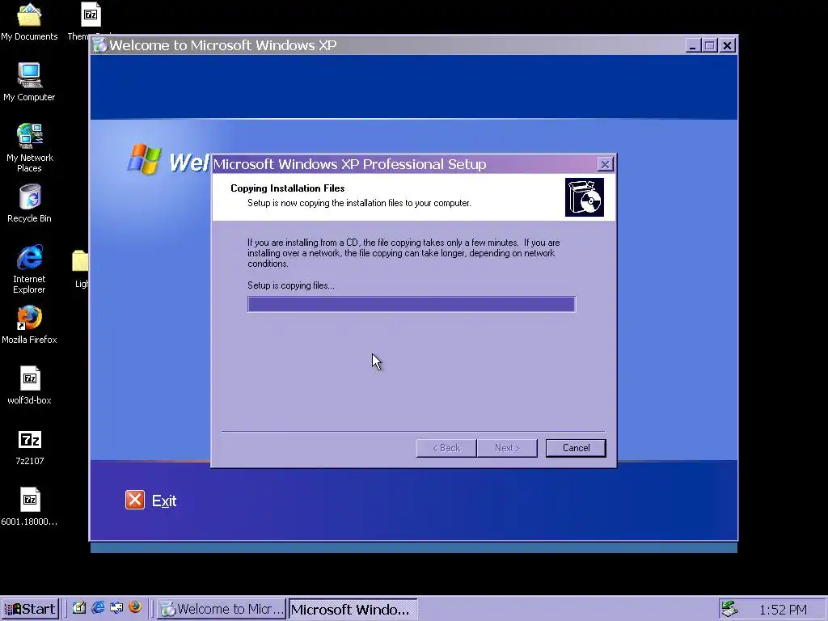828x621 pixels.
Task: Launch Firefox from quick launch bar
Action: tap(135, 607)
